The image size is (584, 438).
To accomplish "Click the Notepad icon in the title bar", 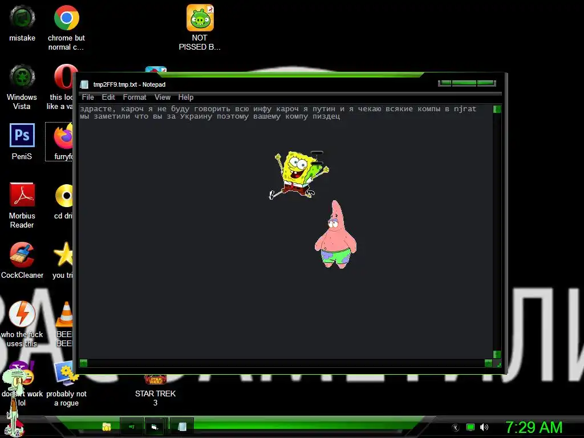I will [84, 84].
